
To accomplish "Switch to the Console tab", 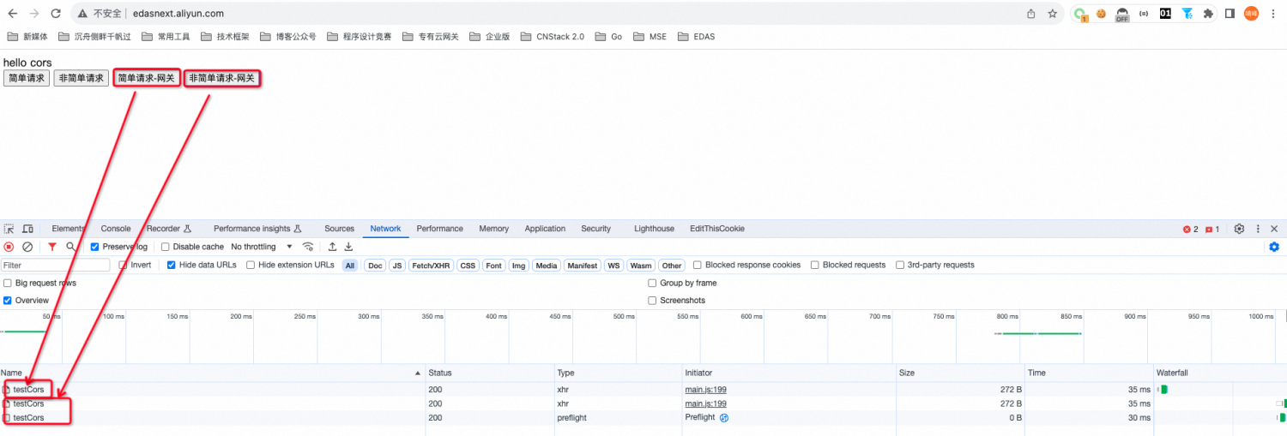I will (116, 229).
